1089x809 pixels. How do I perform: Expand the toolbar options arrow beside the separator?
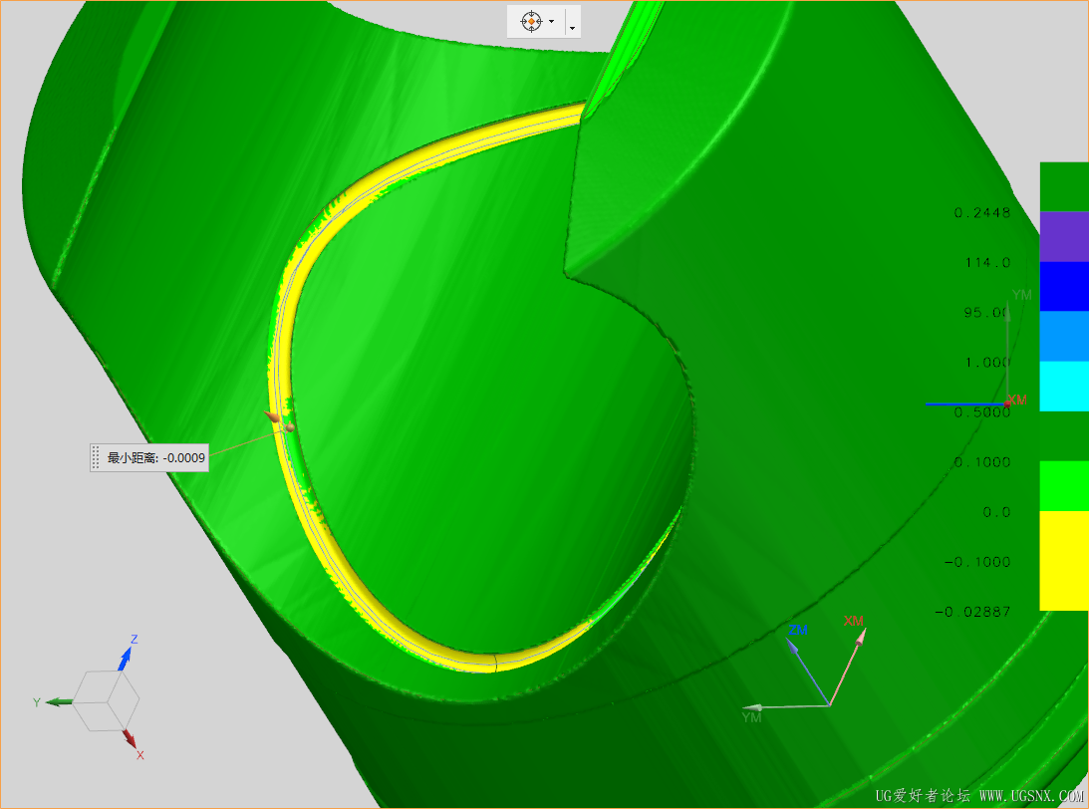(572, 28)
